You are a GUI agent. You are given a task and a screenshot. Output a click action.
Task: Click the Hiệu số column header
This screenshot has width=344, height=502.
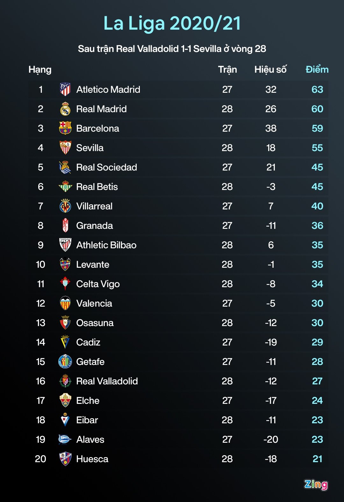pos(270,69)
